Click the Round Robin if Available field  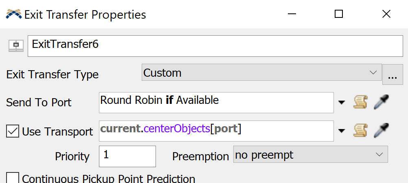point(216,102)
